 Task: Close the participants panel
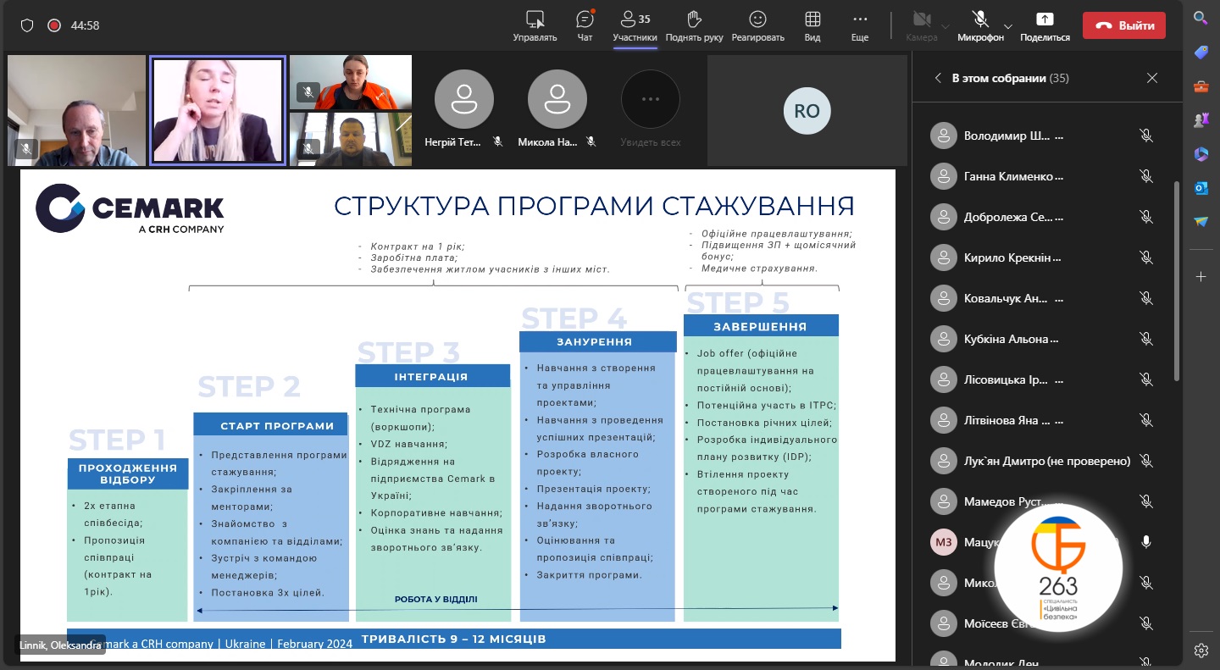(1152, 78)
